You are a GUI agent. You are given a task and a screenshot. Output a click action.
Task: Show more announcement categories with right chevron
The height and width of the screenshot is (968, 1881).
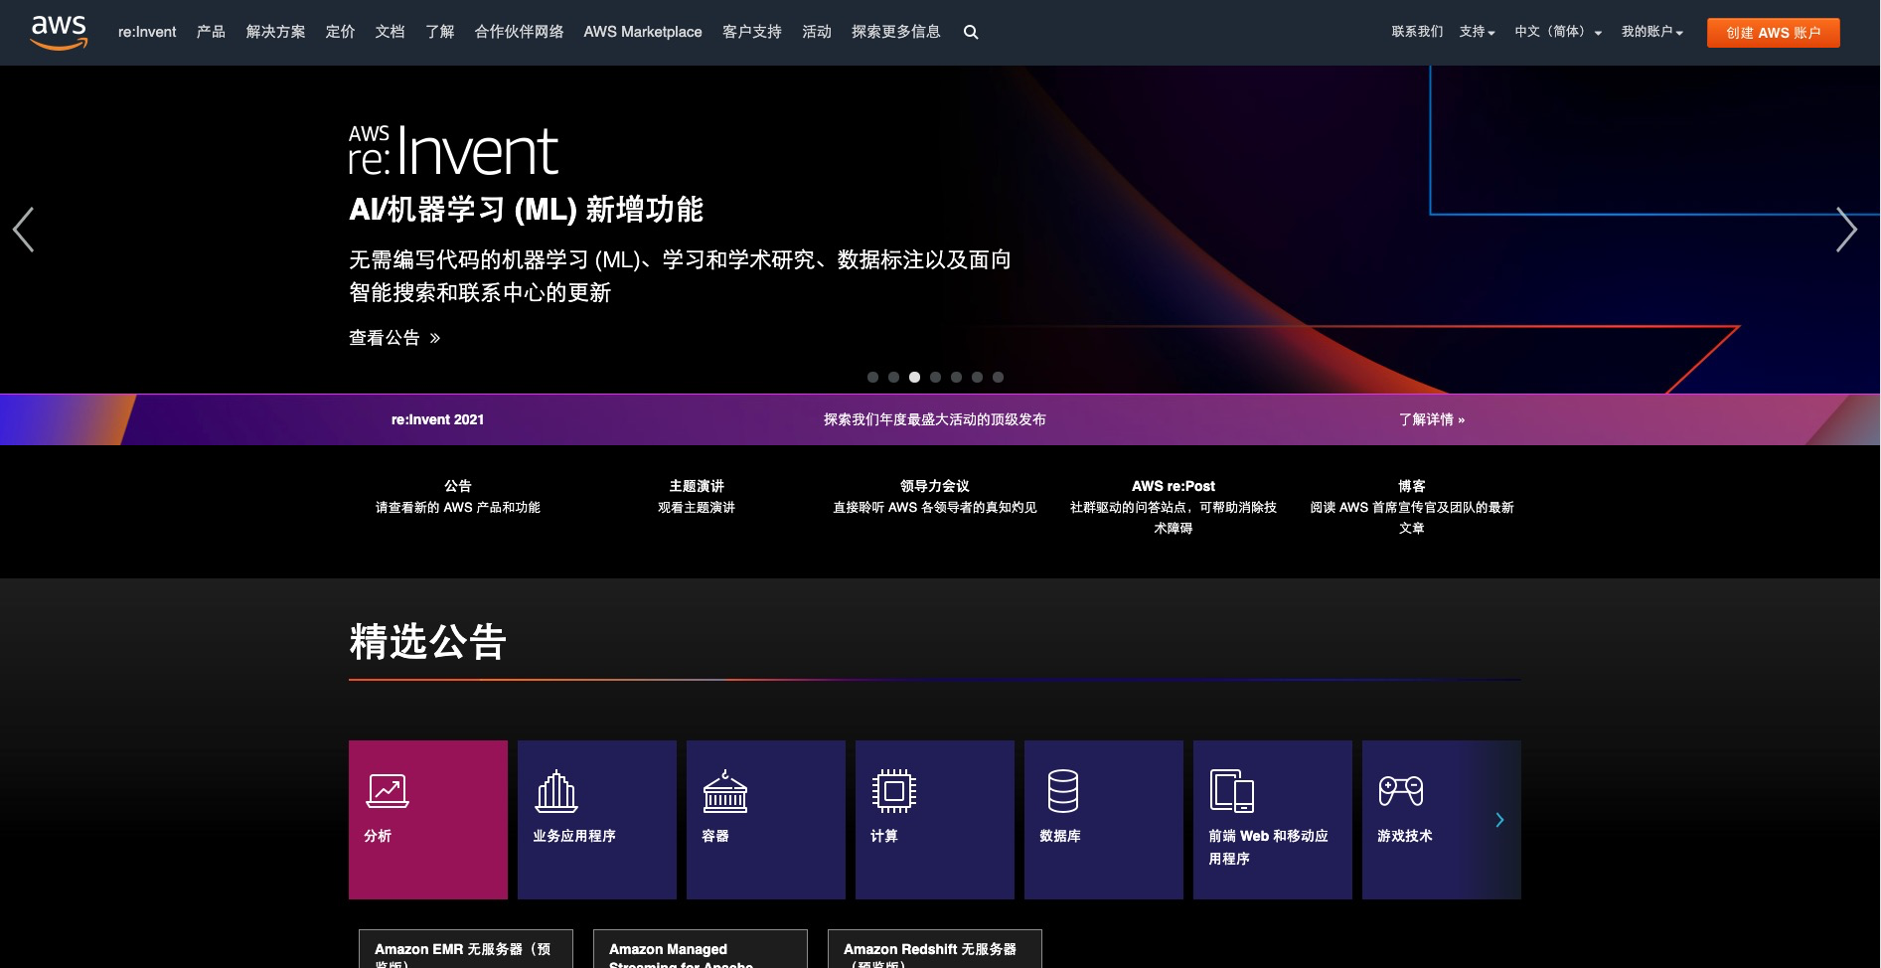pos(1499,820)
